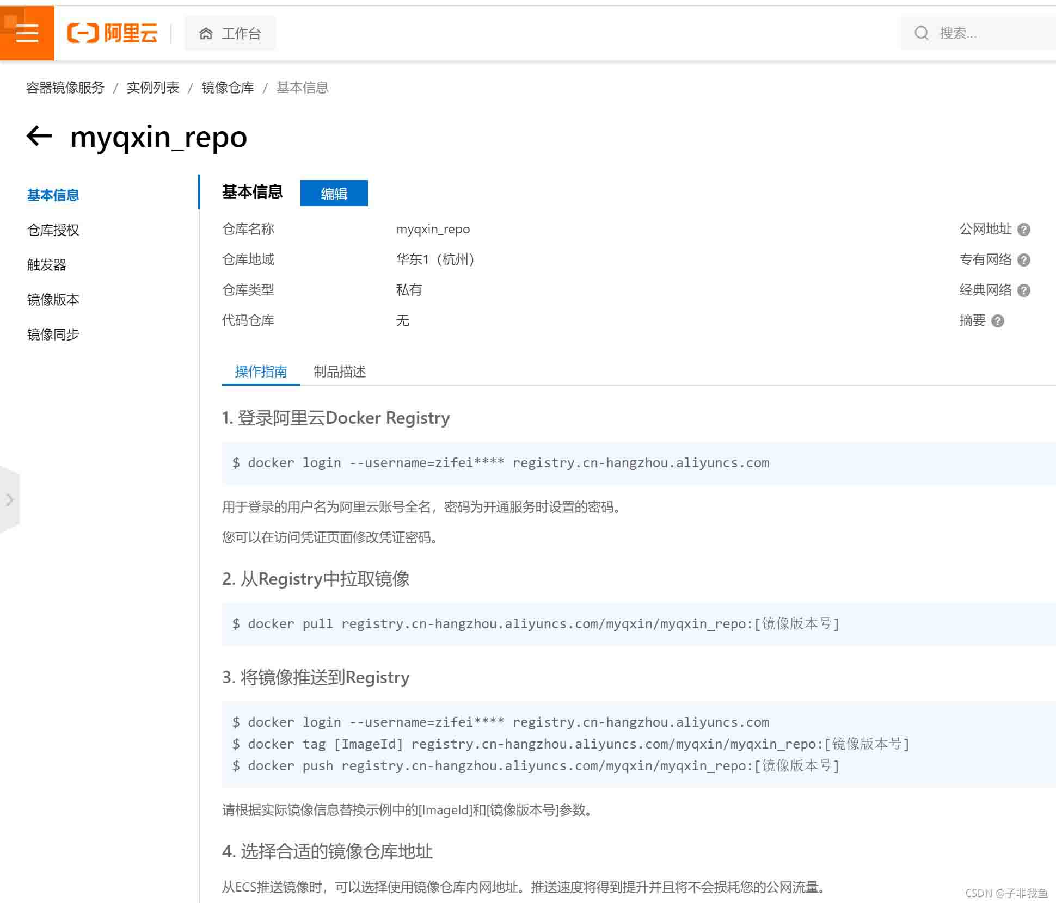Viewport: 1056px width, 903px height.
Task: Click the 编辑 edit button
Action: pyautogui.click(x=334, y=193)
